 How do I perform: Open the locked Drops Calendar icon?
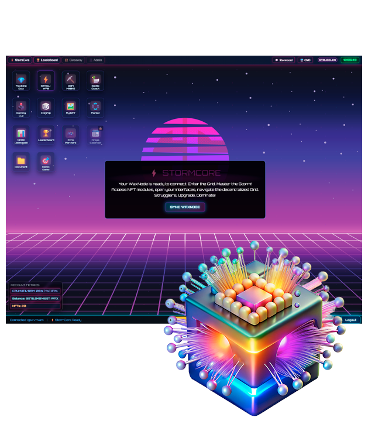click(x=95, y=135)
